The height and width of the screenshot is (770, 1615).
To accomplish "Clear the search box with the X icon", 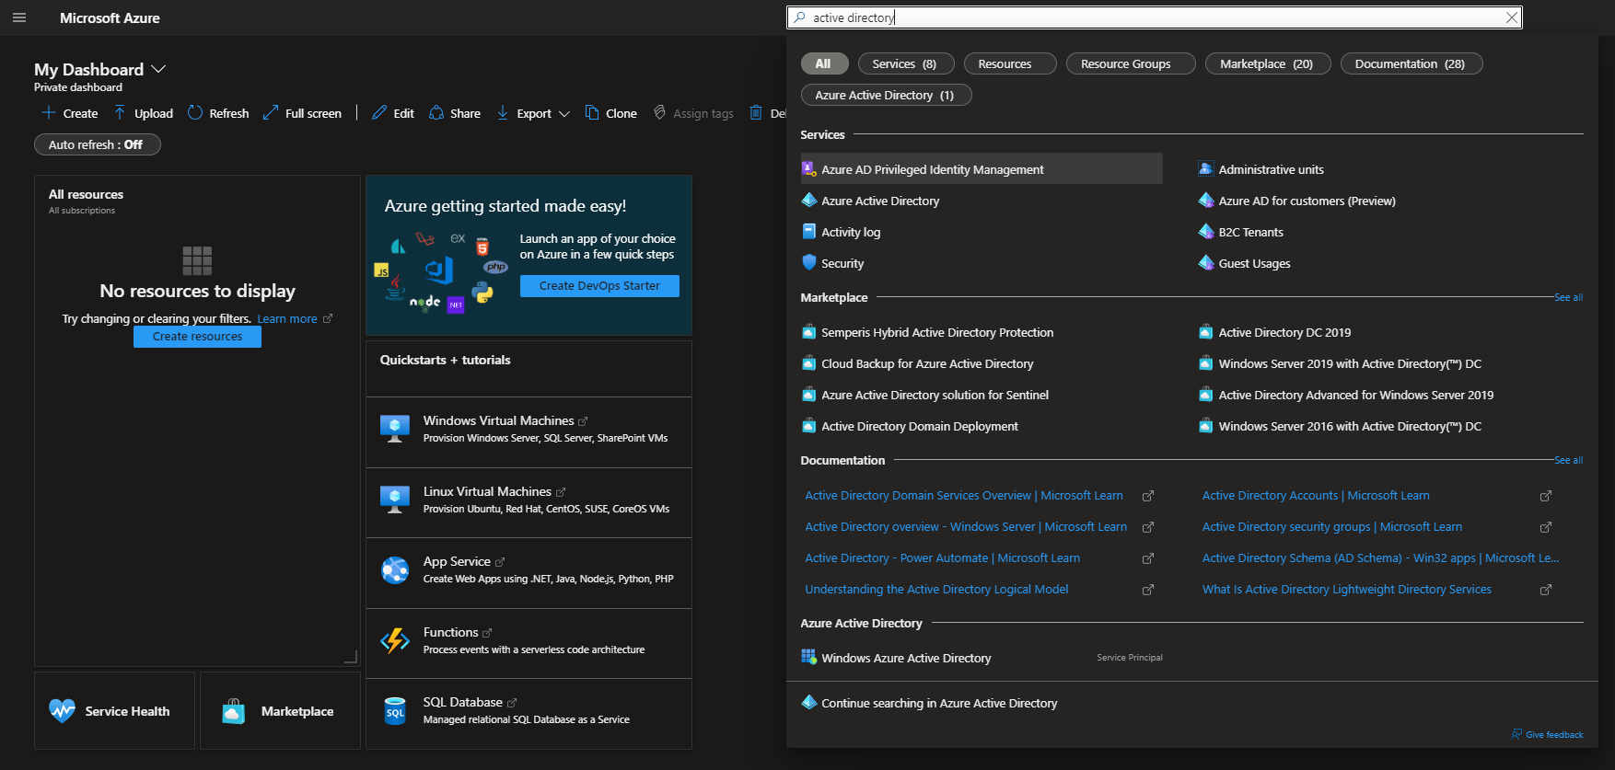I will pyautogui.click(x=1511, y=17).
